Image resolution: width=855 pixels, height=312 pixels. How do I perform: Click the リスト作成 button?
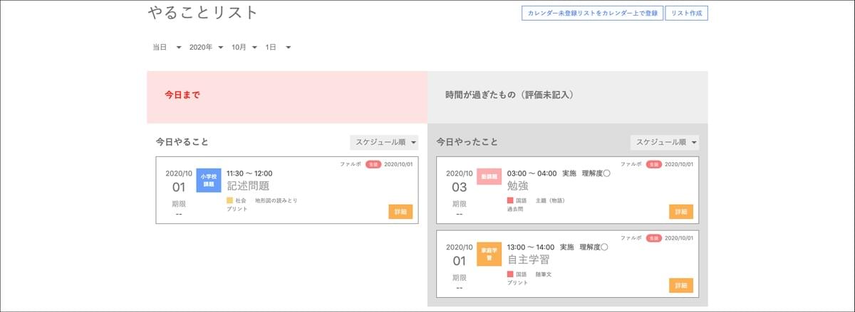[686, 14]
